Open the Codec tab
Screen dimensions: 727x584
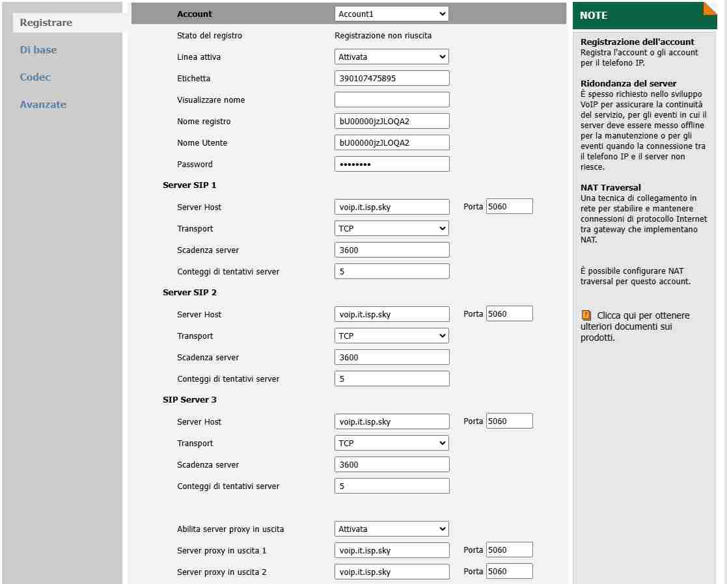coord(35,77)
